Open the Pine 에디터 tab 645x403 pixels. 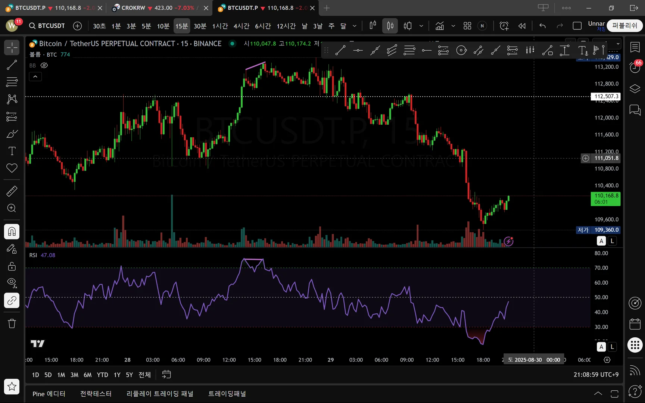click(49, 394)
